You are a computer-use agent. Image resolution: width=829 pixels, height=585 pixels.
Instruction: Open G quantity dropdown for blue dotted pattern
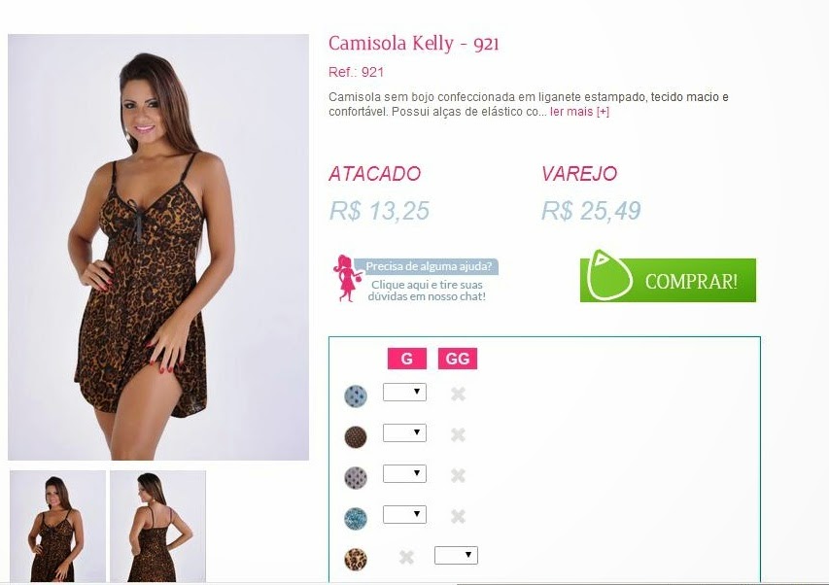[404, 393]
